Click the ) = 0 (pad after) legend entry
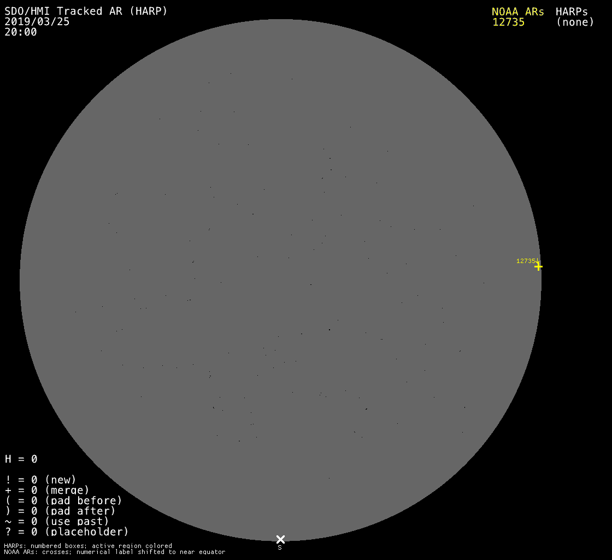This screenshot has width=612, height=560. (60, 511)
